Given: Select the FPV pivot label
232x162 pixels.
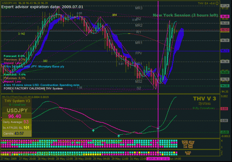Looking at the screenshot, I should (x=138, y=53).
